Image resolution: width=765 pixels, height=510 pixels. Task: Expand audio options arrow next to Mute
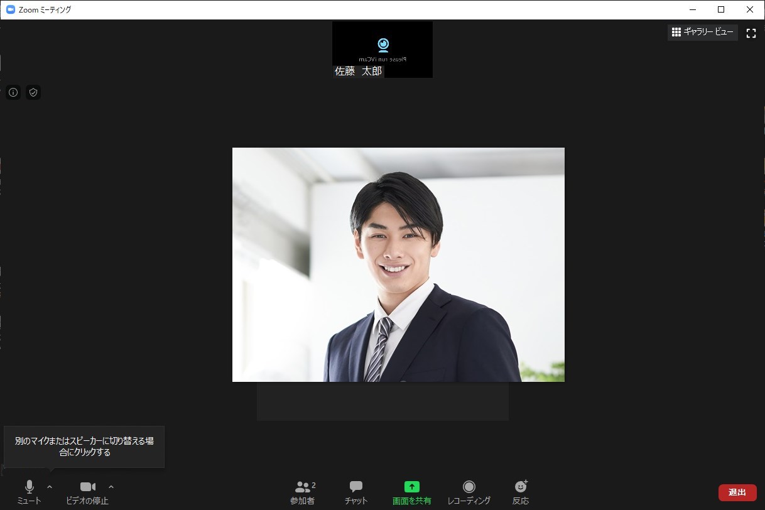click(x=50, y=487)
